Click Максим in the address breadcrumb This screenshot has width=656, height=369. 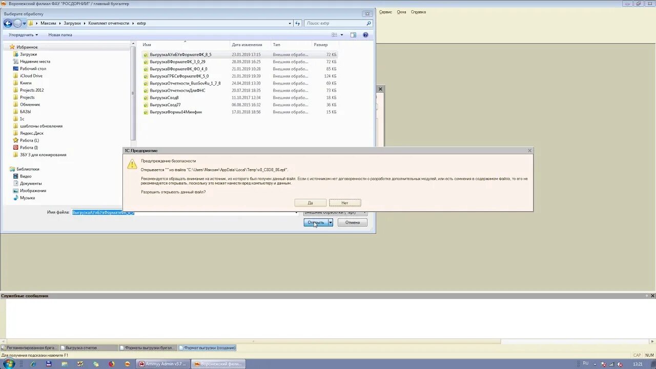(48, 24)
